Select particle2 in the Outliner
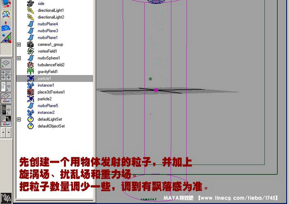The width and height of the screenshot is (290, 204). tap(44, 99)
